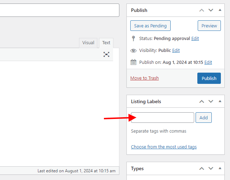Click the Publish button
Viewport: 230px width, 180px height.
[209, 78]
